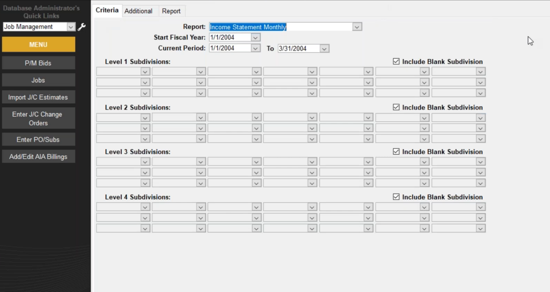Image resolution: width=550 pixels, height=292 pixels.
Task: Disable Include Blank Subdivision for Level 2
Action: (x=396, y=107)
